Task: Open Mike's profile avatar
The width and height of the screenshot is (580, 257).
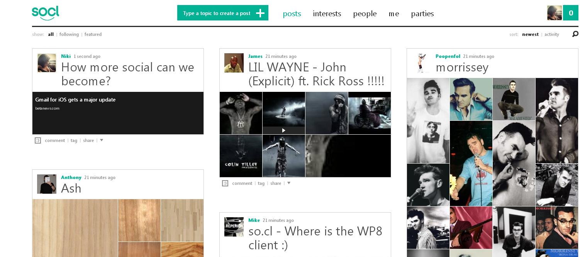Action: coord(234,227)
